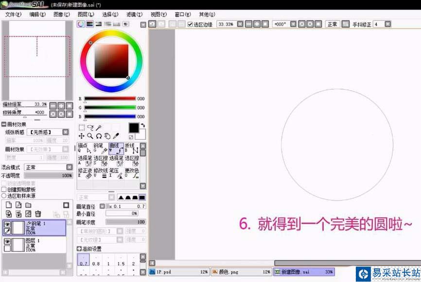This screenshot has width=421, height=282.
Task: Select the 笔压 pressure tool
Action: [116, 173]
